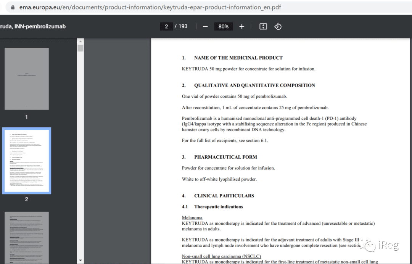
Task: Click the thumbnail sidebar scrollbar handle
Action: tap(80, 48)
